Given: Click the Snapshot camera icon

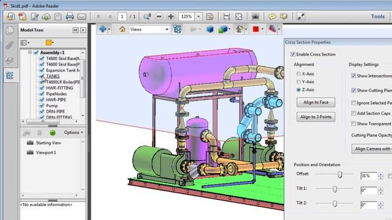Looking at the screenshot, I should (x=255, y=16).
